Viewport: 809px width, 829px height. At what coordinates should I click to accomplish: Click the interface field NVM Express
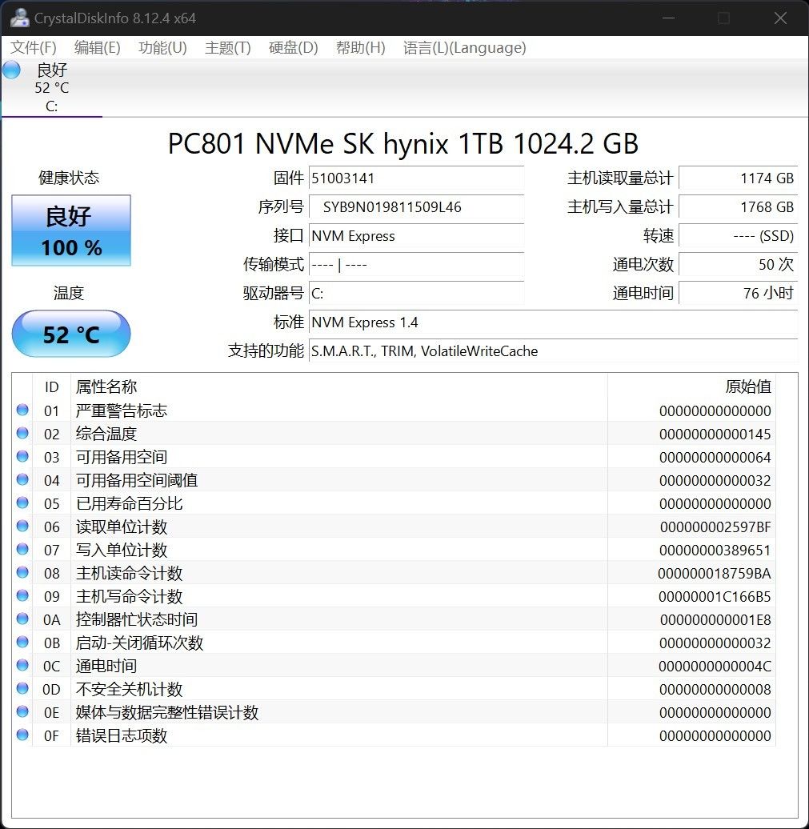[x=416, y=236]
